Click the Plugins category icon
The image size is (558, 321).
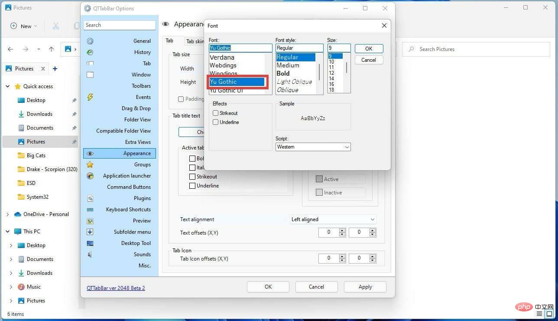[90, 198]
